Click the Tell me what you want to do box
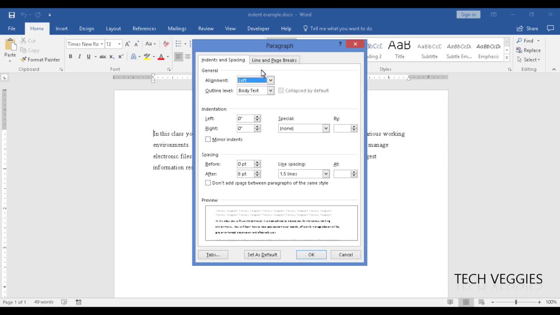This screenshot has height=315, width=560. [337, 28]
